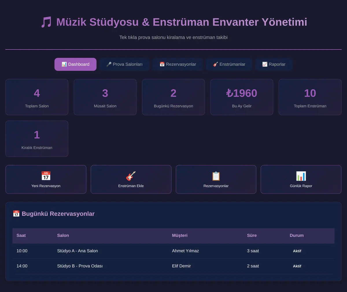Open the Enstrümanlar tab
Screen dimensions: 347x292
coord(229,64)
